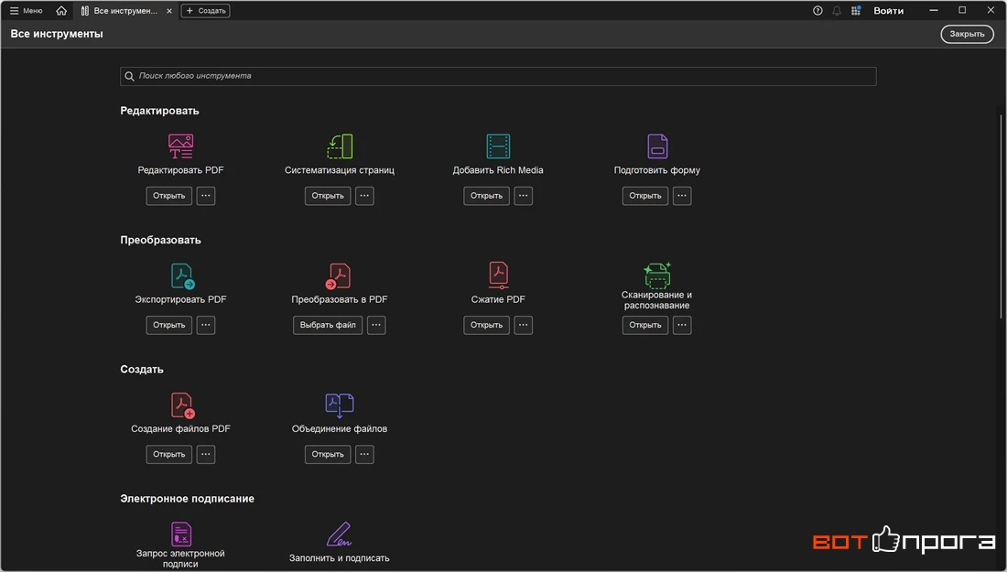Viewport: 1007px width, 572px height.
Task: Click the Выбрать файл button
Action: tap(328, 325)
